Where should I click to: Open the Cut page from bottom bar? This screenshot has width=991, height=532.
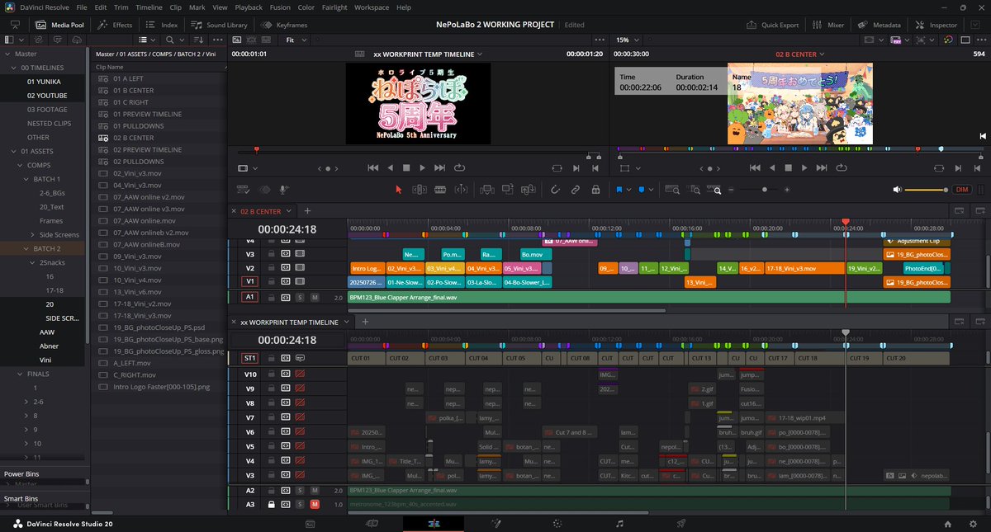click(372, 524)
